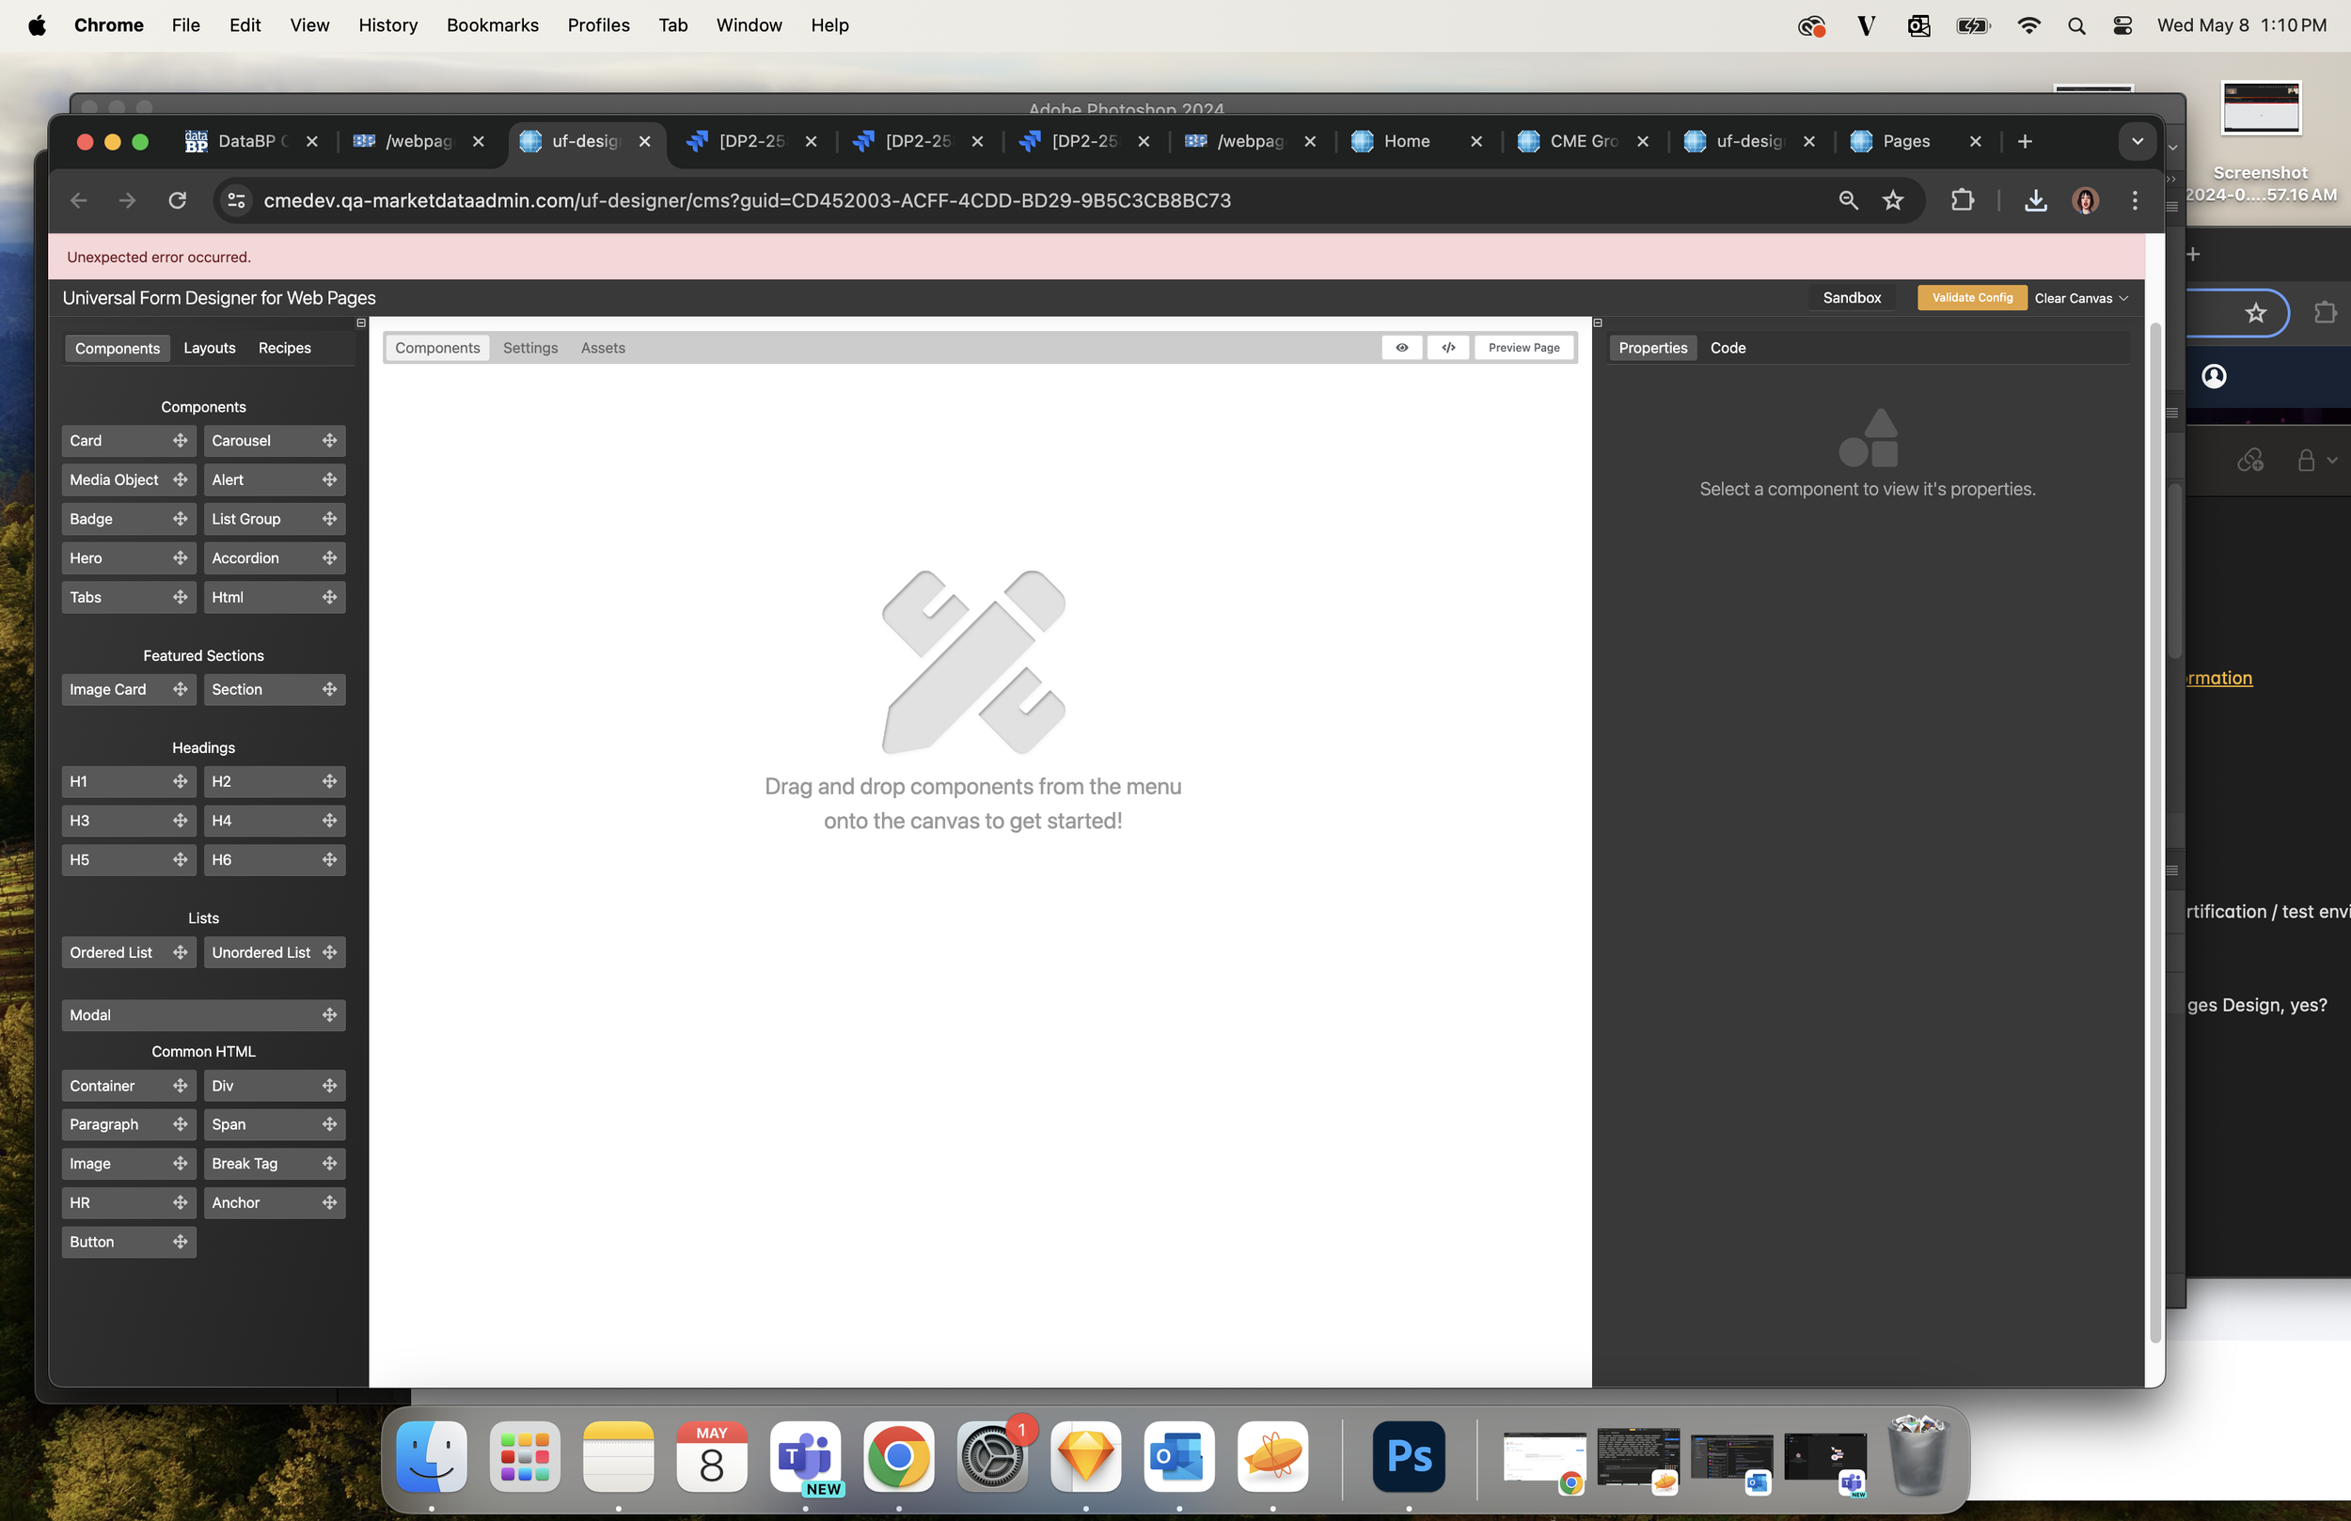The width and height of the screenshot is (2351, 1521).
Task: Open the browser Extensions puzzle-piece icon
Action: tap(1962, 200)
